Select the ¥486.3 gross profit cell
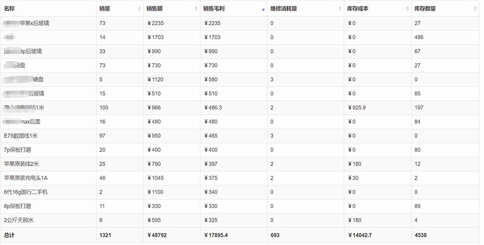Viewport: 484px width, 245px height. click(213, 108)
